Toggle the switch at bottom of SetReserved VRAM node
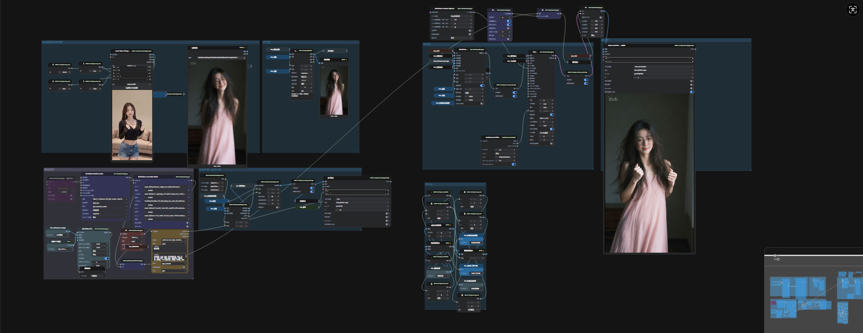The width and height of the screenshot is (863, 333). click(x=514, y=164)
